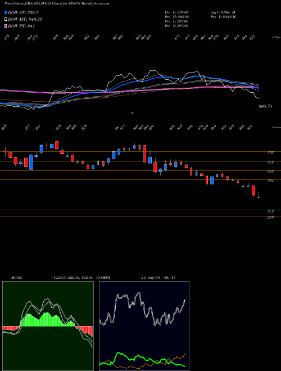Select the 'DOW PT: 341' legend label
This screenshot has width=281, height=371.
[21, 26]
